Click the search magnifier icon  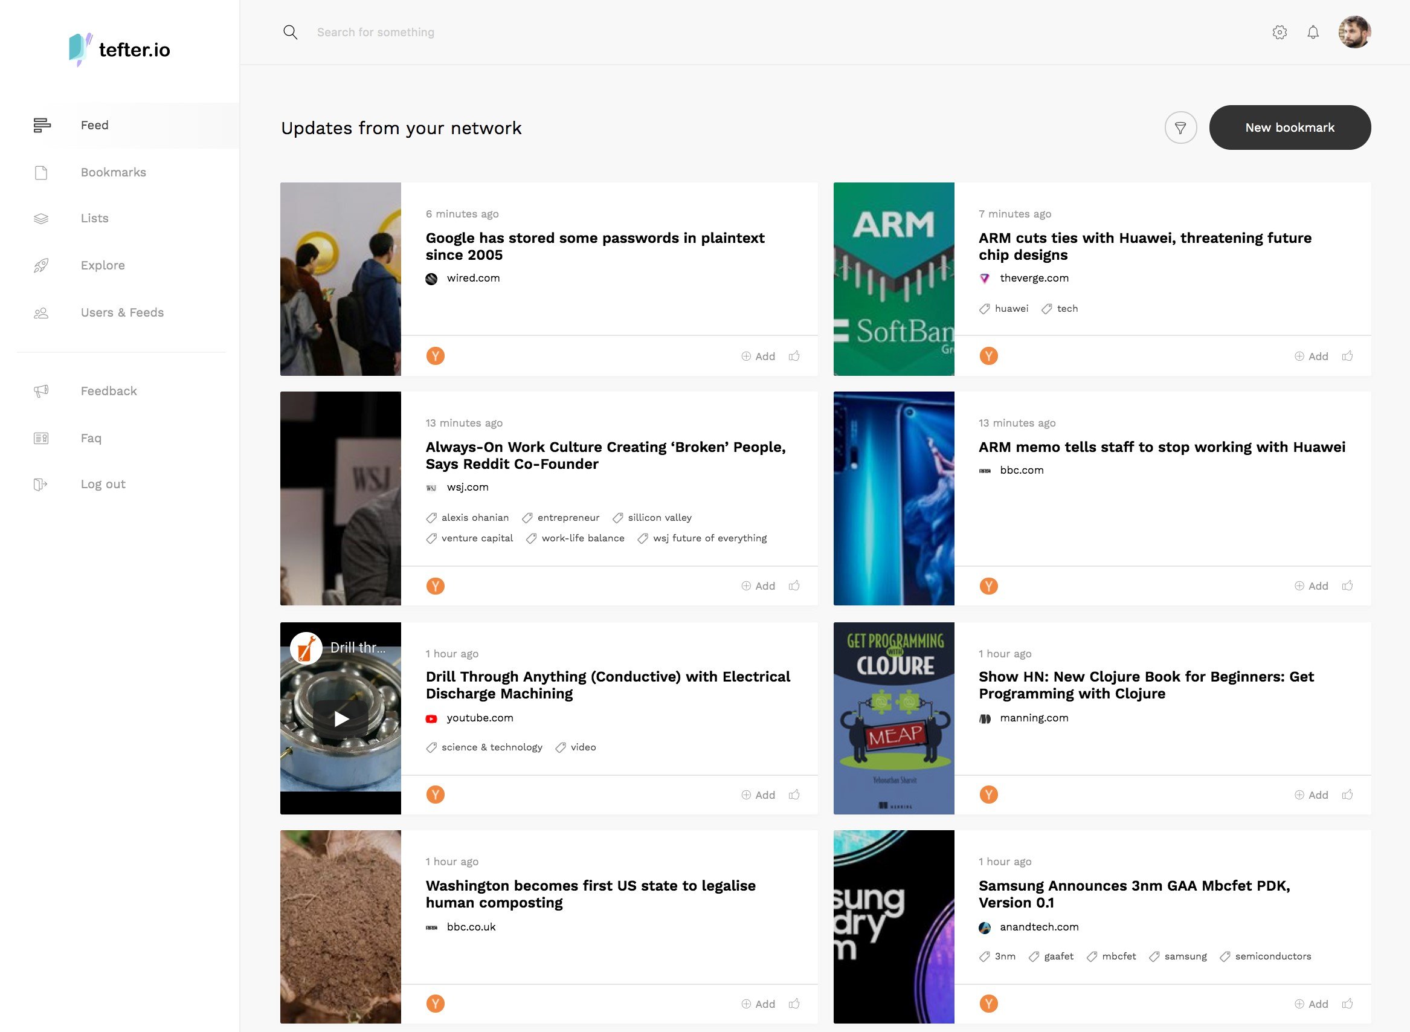291,32
